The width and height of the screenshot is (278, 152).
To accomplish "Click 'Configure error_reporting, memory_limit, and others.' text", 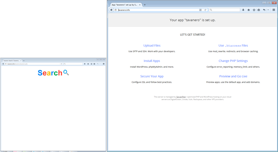I will coord(233,67).
